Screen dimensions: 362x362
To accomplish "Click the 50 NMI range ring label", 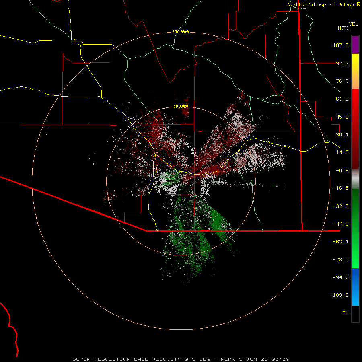I will coord(181,106).
